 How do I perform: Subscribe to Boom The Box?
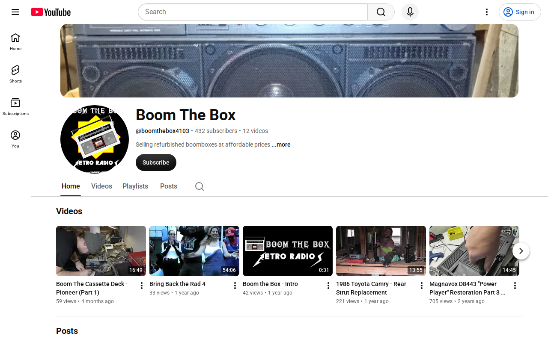[x=156, y=162]
